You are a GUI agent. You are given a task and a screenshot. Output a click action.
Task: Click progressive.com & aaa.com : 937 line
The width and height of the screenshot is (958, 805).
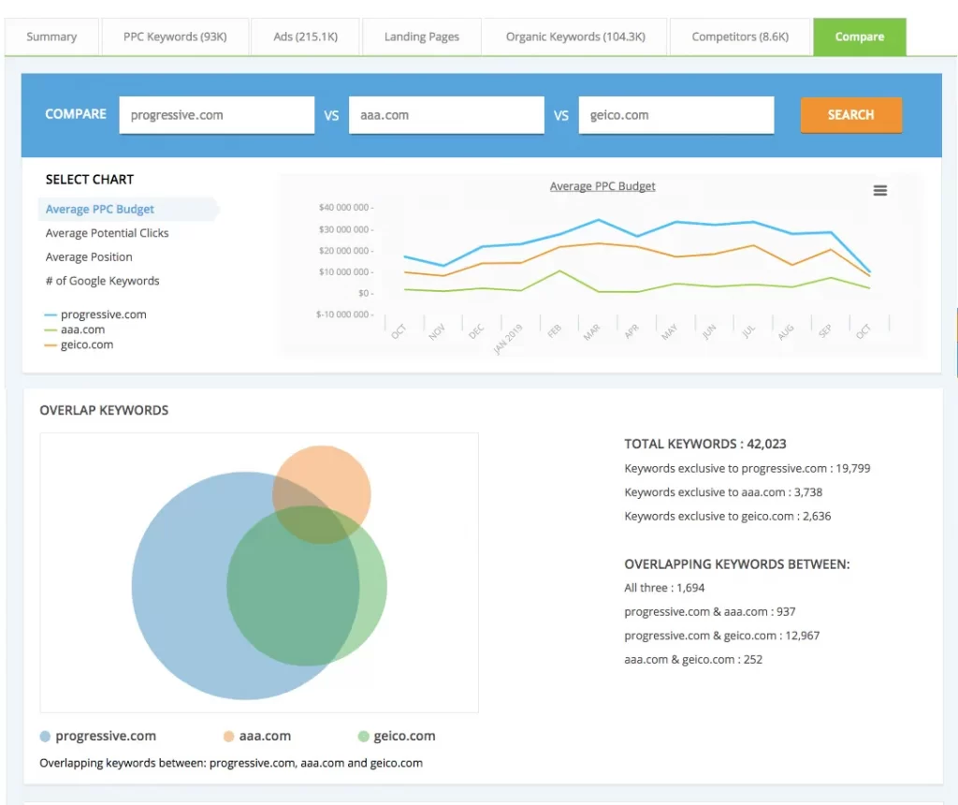click(710, 611)
